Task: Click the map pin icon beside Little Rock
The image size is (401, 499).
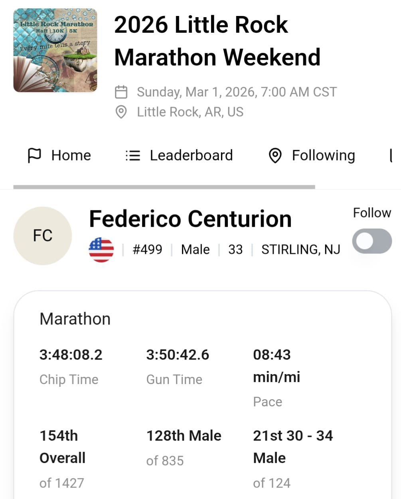Action: coord(121,112)
